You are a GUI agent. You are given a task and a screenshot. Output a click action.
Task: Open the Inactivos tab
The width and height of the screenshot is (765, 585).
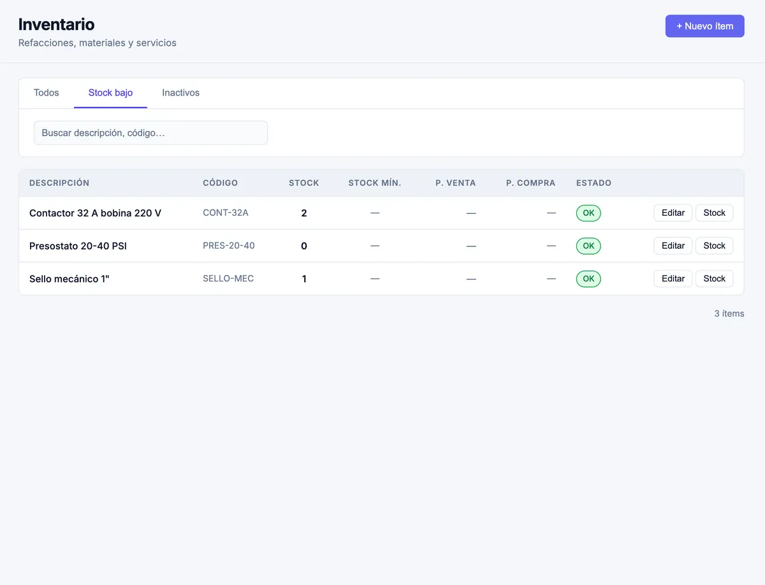coord(180,93)
